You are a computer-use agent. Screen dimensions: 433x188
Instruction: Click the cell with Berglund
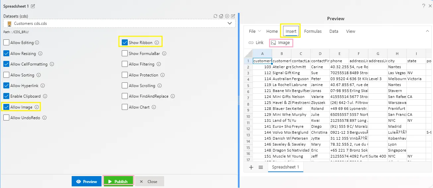(x=301, y=132)
